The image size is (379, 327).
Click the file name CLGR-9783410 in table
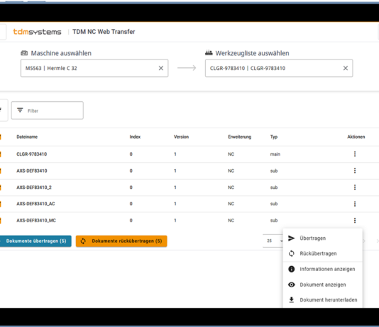[x=32, y=154]
